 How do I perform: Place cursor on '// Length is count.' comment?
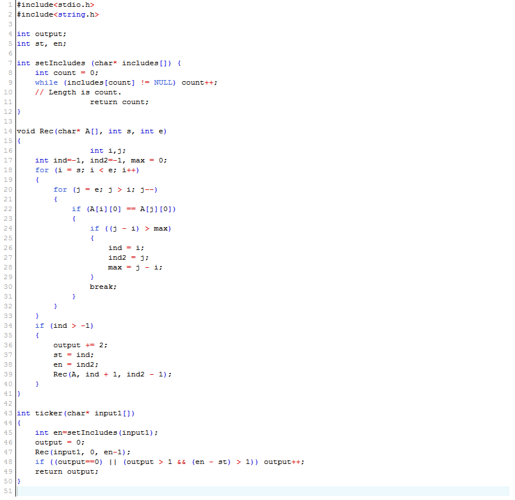78,92
